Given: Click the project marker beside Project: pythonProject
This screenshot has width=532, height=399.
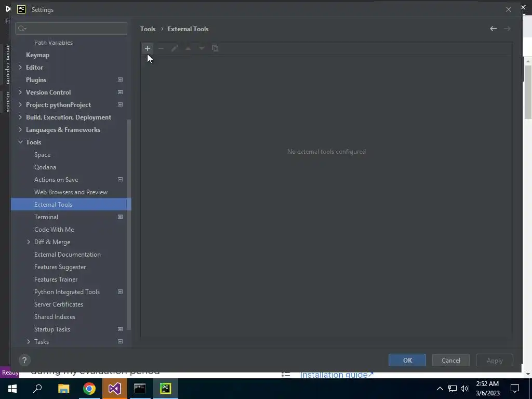Looking at the screenshot, I should click(x=120, y=105).
